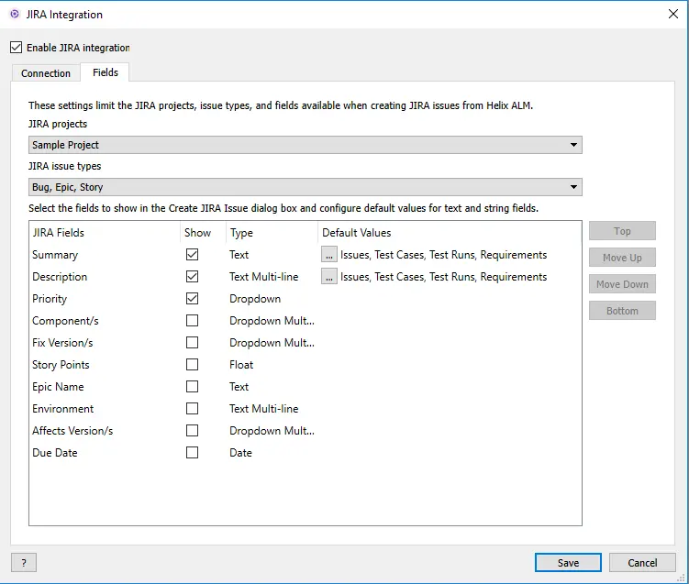Click the Date type cell for Due Date
The image size is (689, 584).
click(240, 453)
